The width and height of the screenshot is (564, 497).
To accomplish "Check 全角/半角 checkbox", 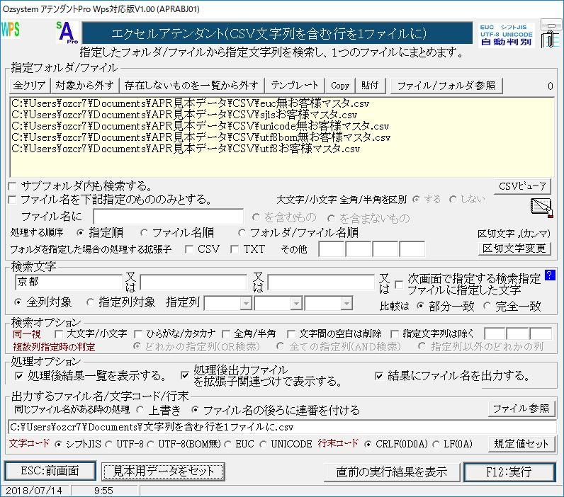I will pos(226,334).
